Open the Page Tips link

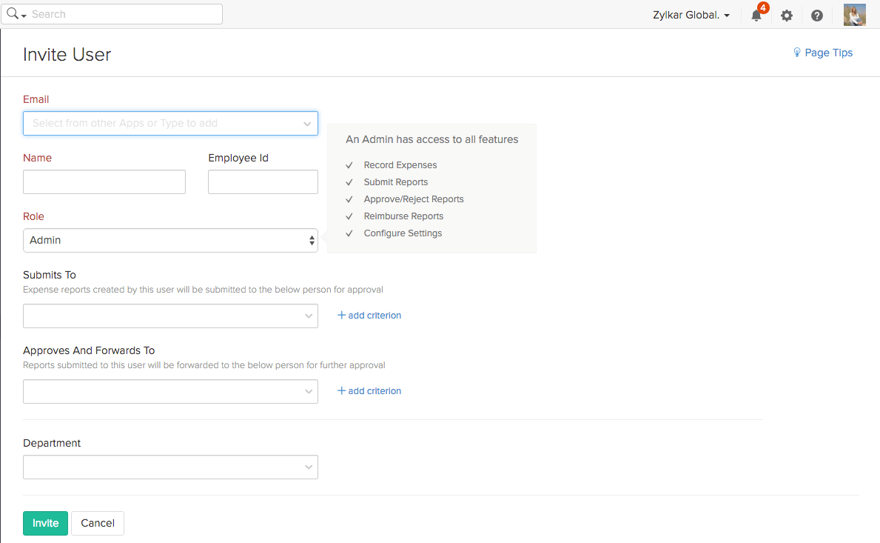pos(828,53)
